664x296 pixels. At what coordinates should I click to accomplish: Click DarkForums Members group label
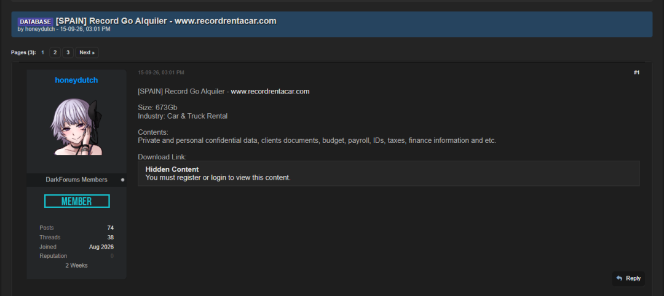point(77,180)
